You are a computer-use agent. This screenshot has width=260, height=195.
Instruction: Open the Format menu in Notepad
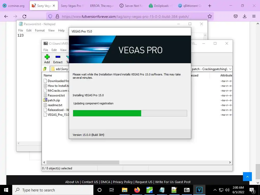coord(40,30)
